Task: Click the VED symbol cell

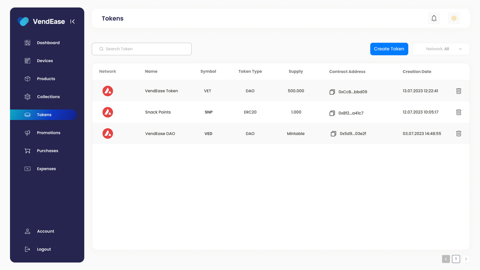Action: coord(208,133)
